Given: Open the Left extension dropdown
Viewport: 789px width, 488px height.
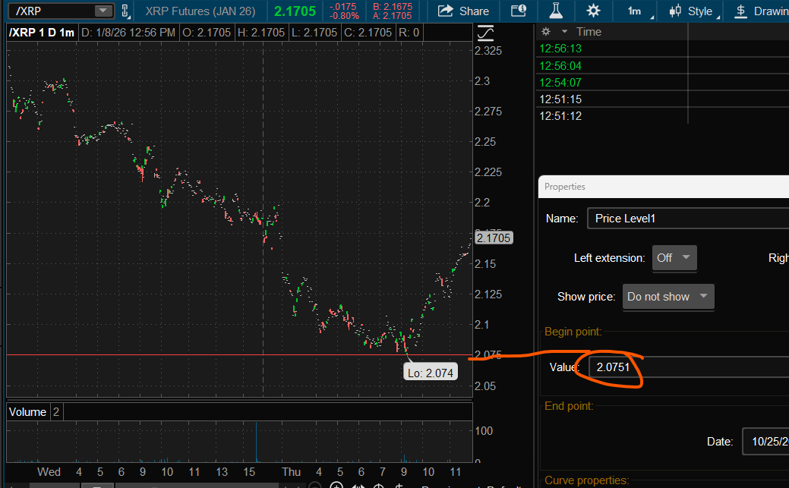Looking at the screenshot, I should pyautogui.click(x=674, y=257).
